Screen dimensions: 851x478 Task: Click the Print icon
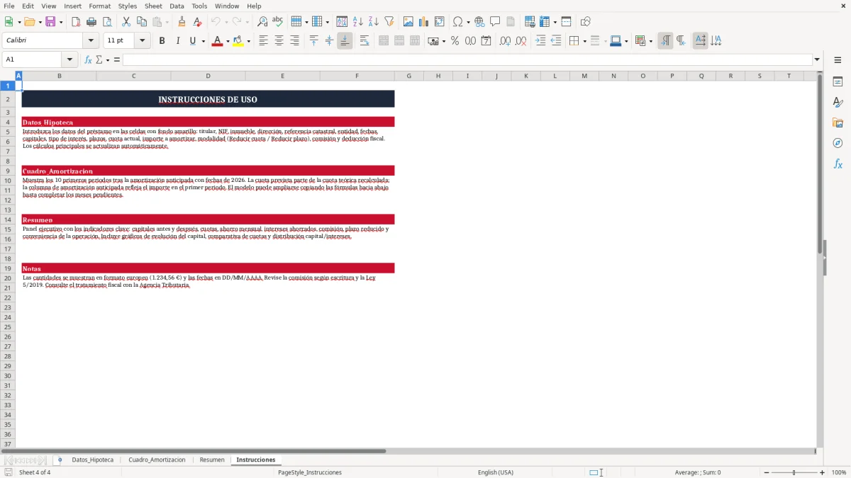(x=91, y=22)
